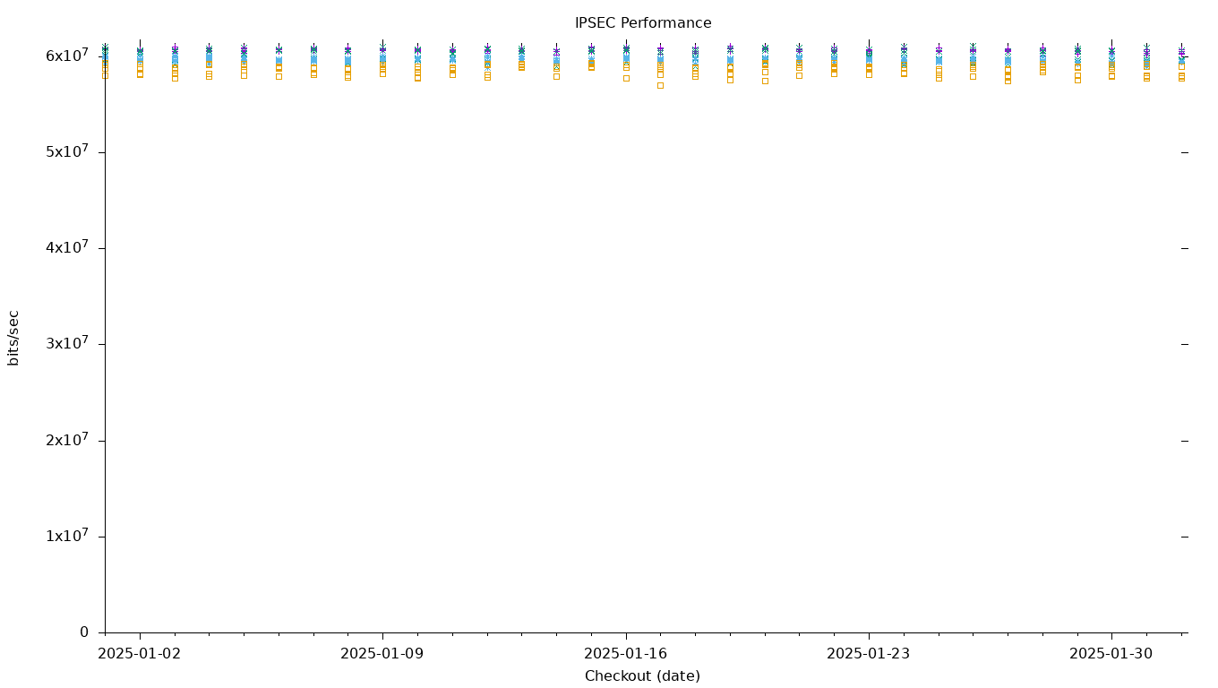Click the chart title IPSEC Performance
The height and width of the screenshot is (688, 1218).
coord(643,23)
